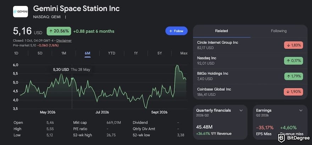Click the 52-wk high value 26,75
Screen dimensions: 312x145
tap(111, 135)
